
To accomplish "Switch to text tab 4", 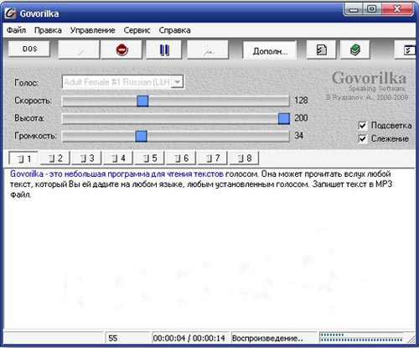I will pos(118,158).
